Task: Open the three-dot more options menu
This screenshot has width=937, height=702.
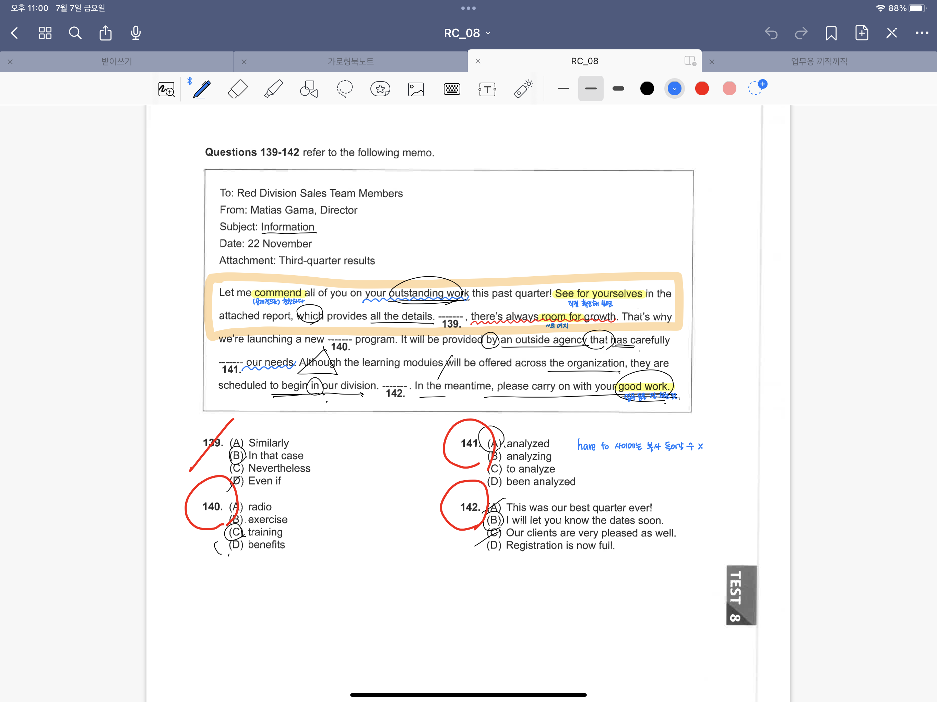Action: pyautogui.click(x=921, y=33)
